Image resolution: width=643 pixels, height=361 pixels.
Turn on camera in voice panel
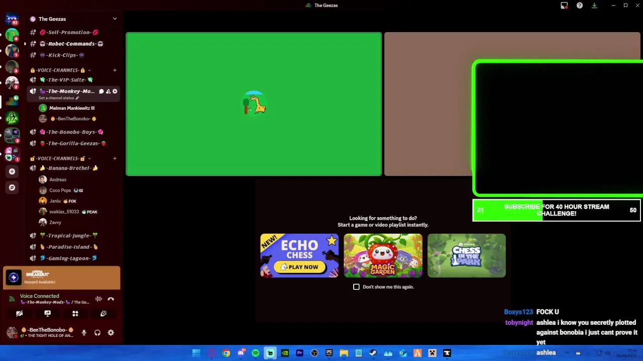(19, 313)
